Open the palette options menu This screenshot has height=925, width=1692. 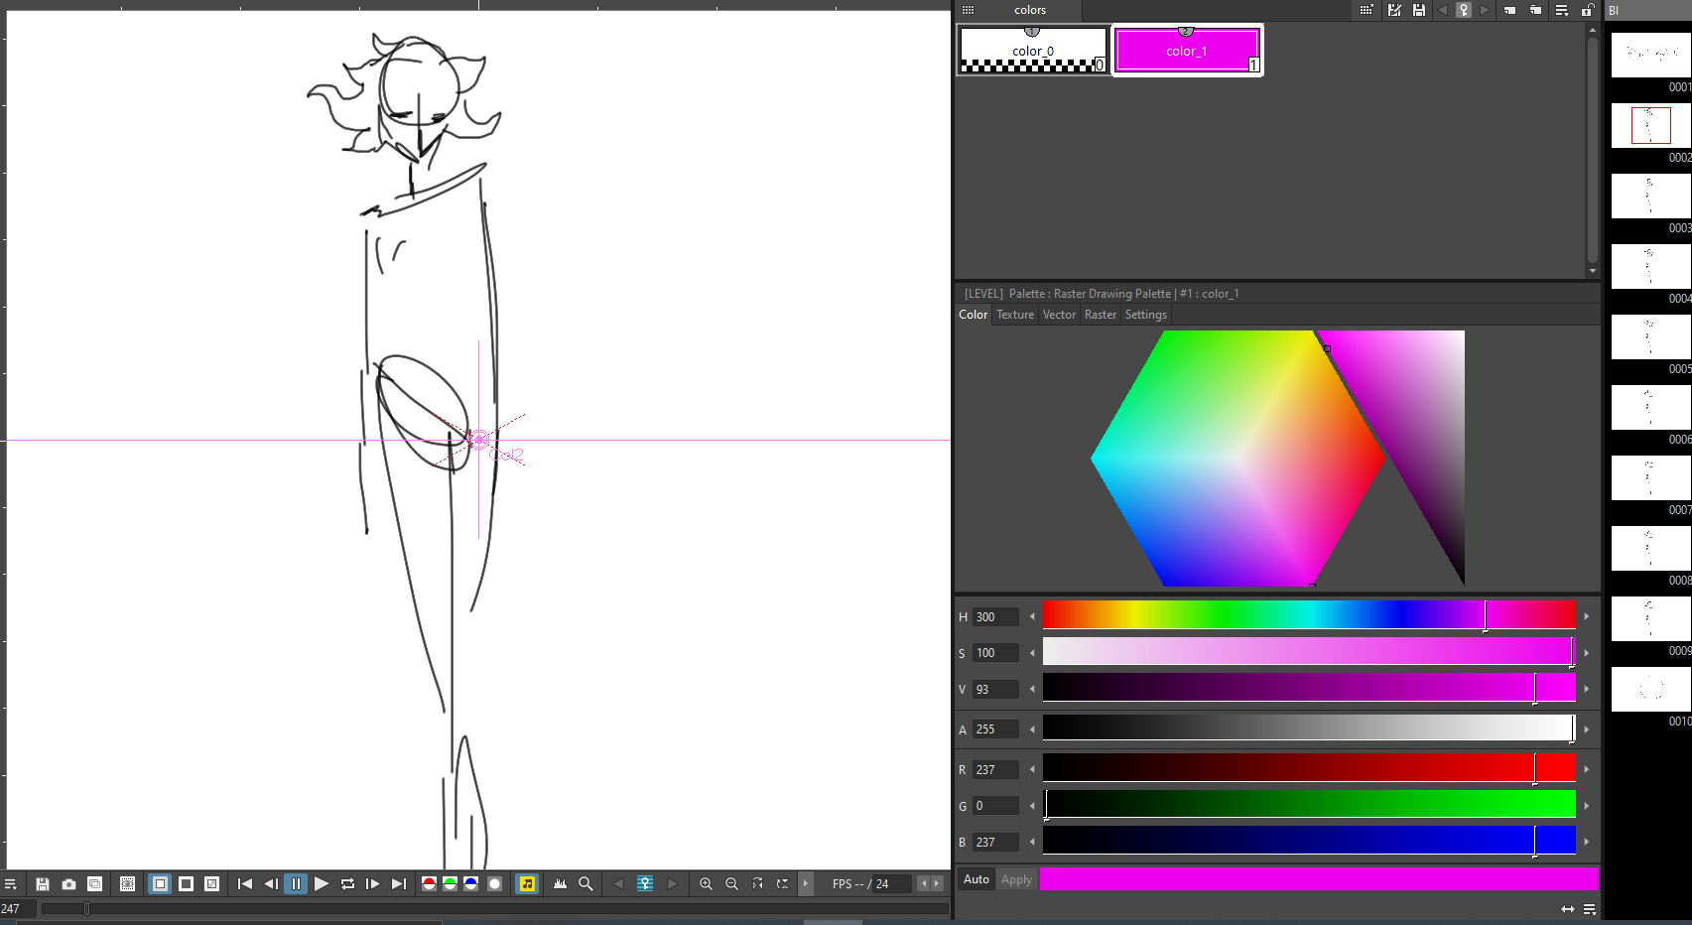(1561, 11)
